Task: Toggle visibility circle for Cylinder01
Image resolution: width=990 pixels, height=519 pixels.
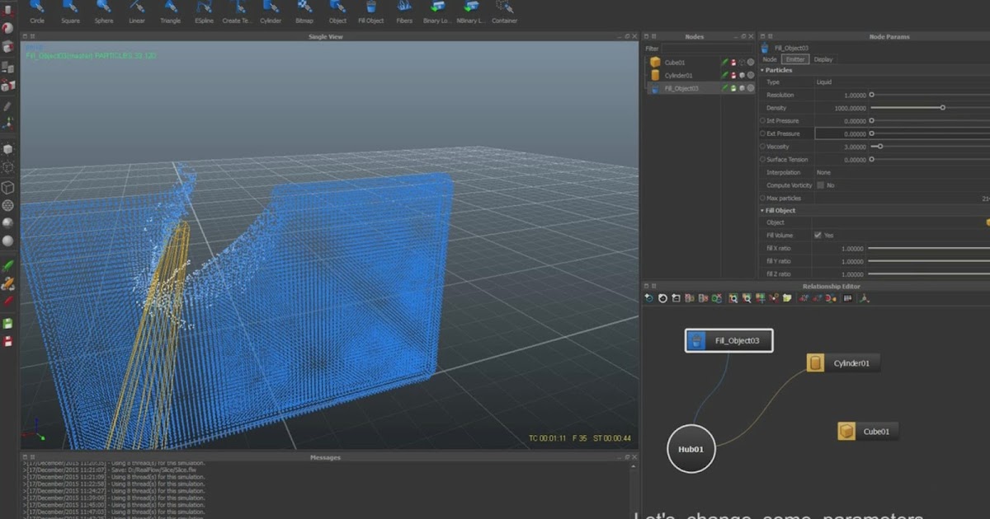Action: click(751, 75)
